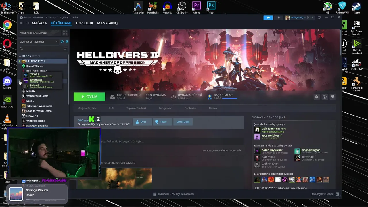Screen dimensions: 368x207
Task: Open the downloads status icon
Action: (x=155, y=194)
